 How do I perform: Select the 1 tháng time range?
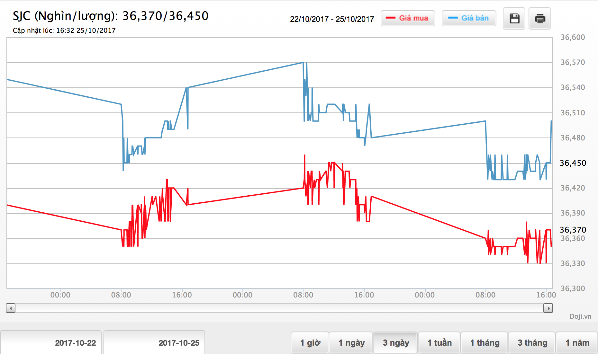point(485,343)
